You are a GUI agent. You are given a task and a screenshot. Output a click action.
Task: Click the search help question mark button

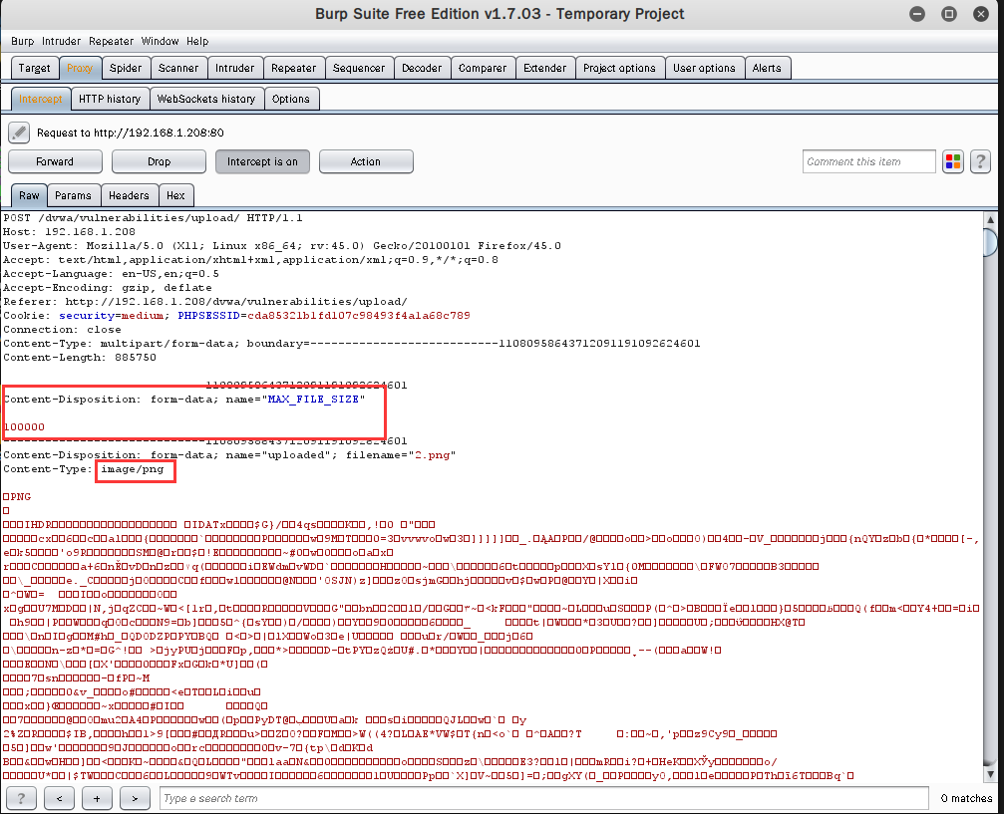click(x=21, y=798)
